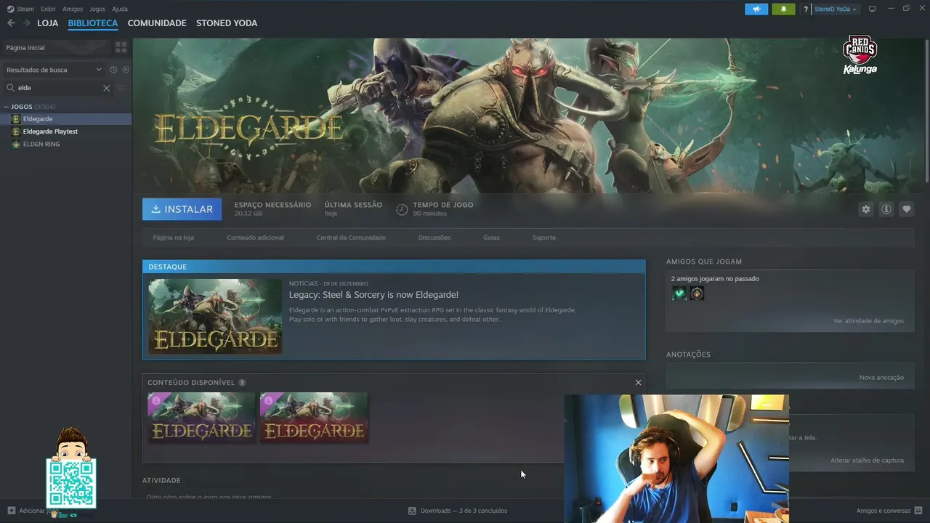Open Downloads status at the bottom
930x523 pixels.
458,511
